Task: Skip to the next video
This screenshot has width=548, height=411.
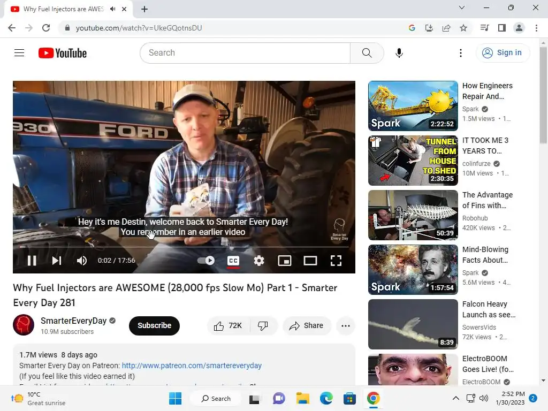Action: coord(57,261)
